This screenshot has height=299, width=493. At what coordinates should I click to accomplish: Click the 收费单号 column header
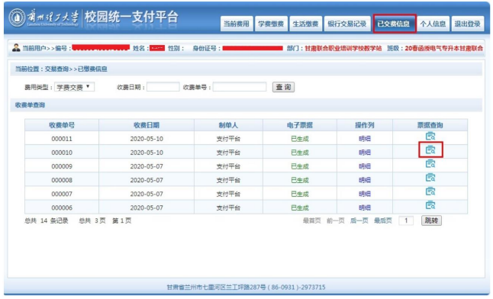(x=62, y=125)
